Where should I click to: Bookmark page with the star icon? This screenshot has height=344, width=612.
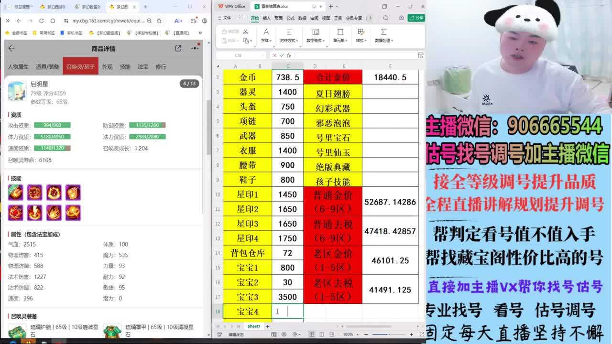pos(159,21)
